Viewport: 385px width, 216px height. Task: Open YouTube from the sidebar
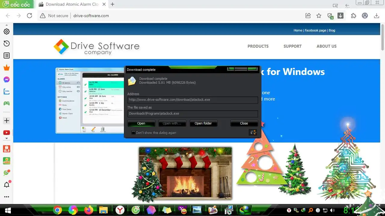[x=6, y=133]
